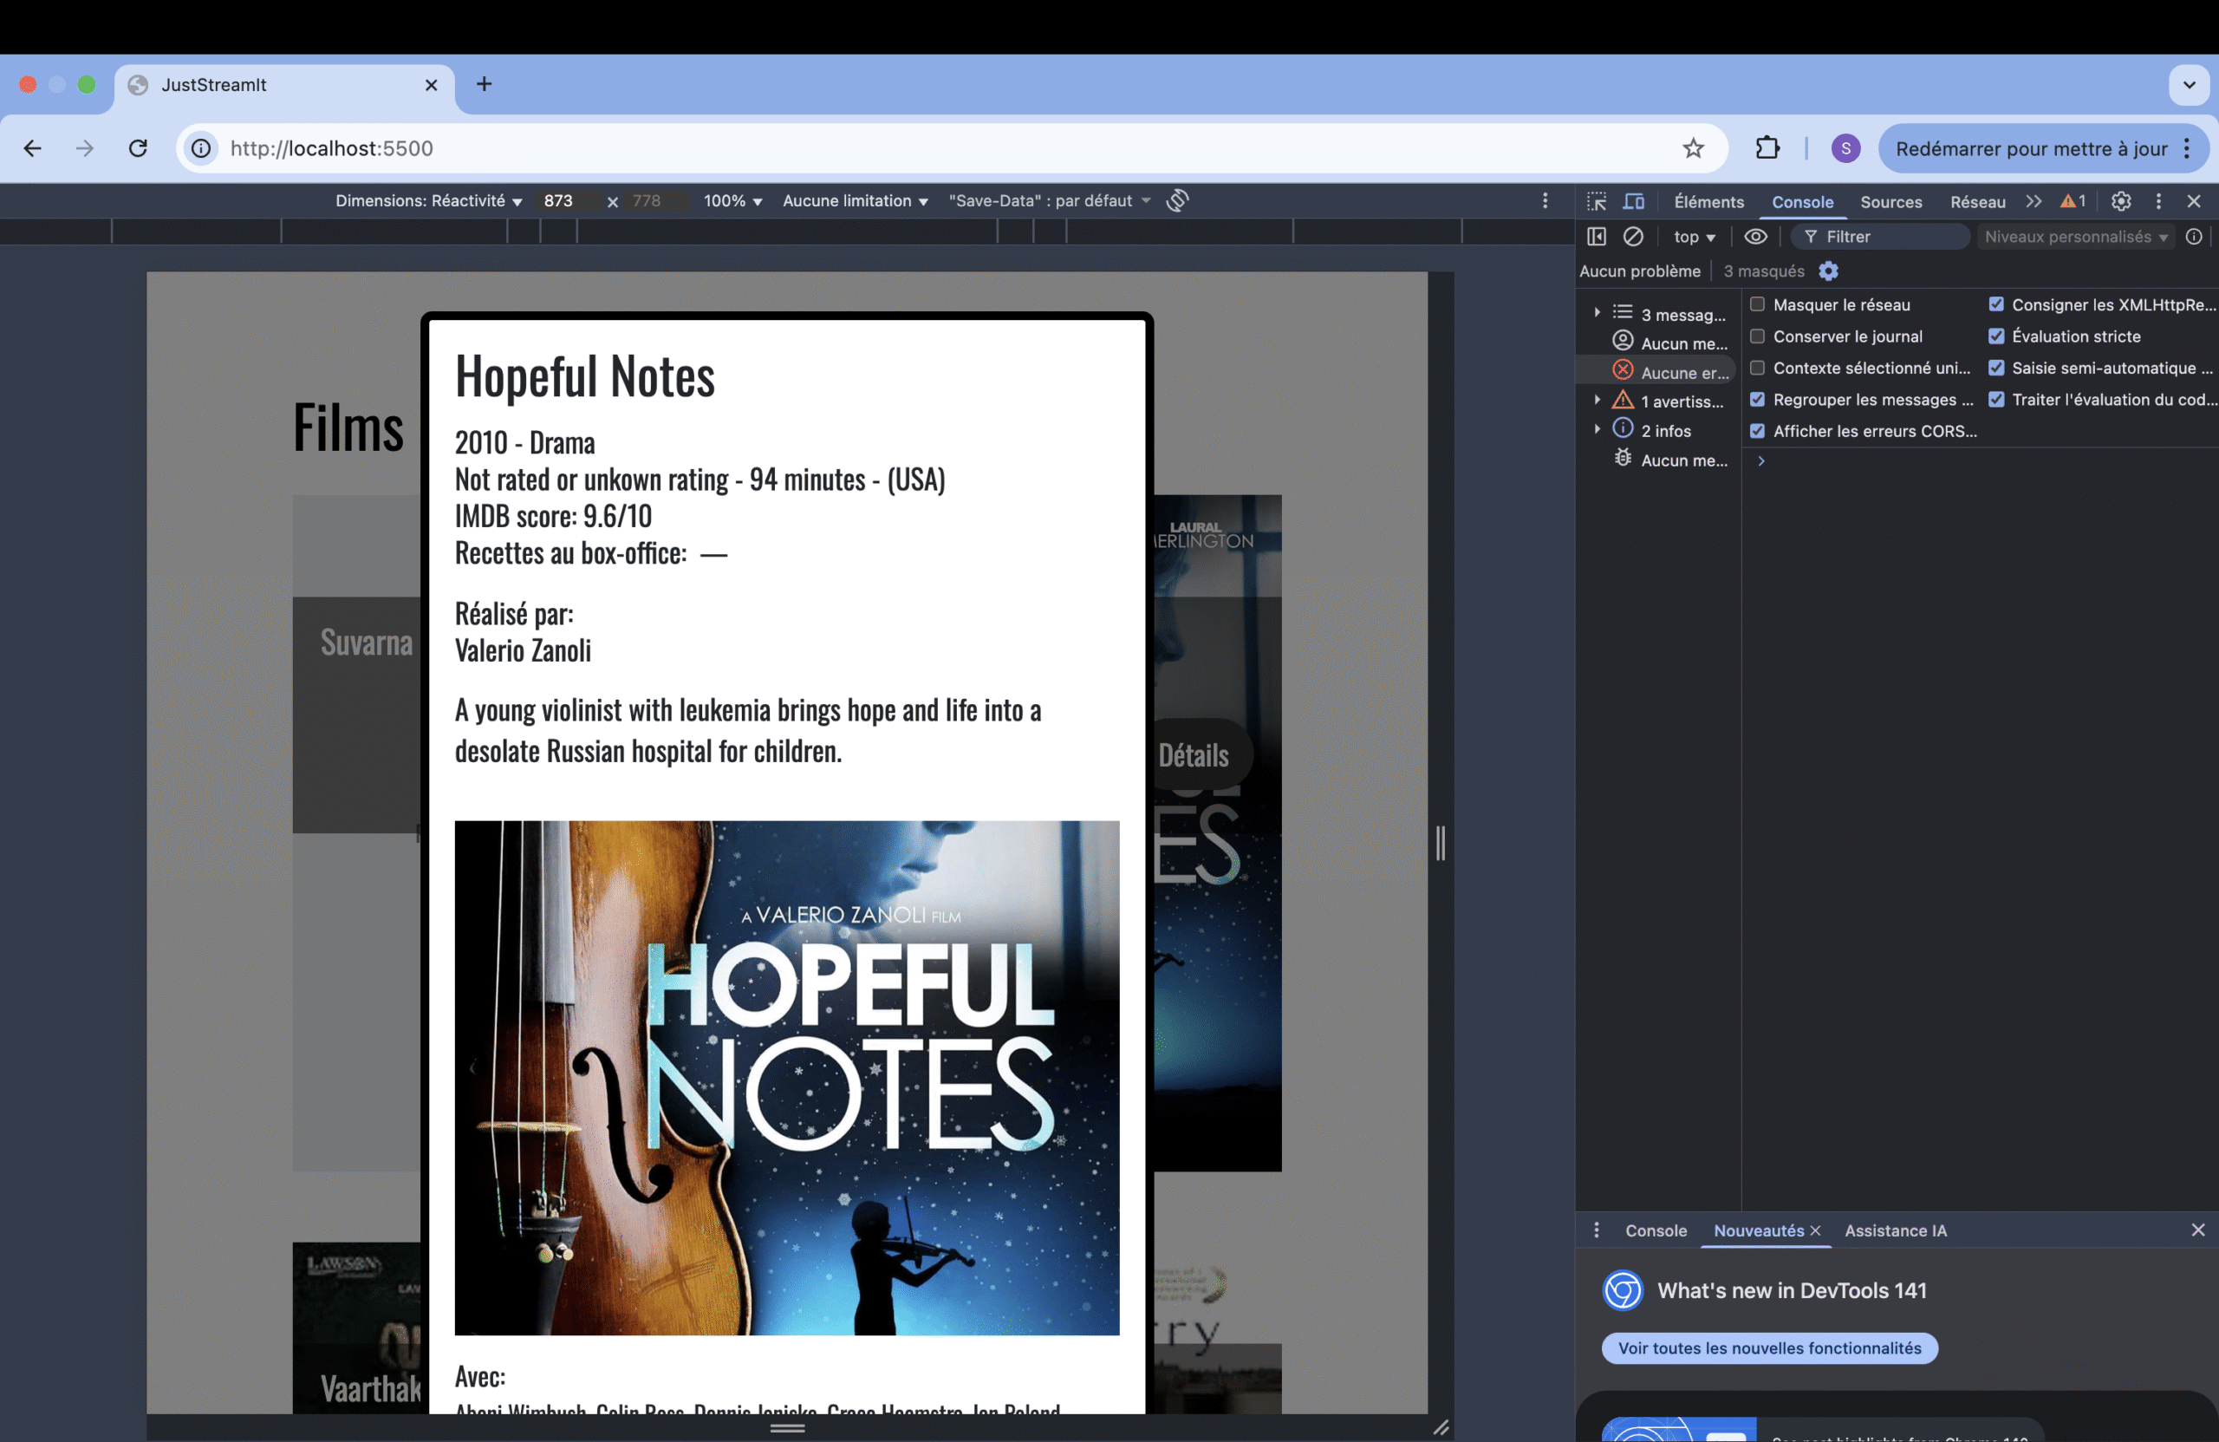Screen dimensions: 2219x1442
Task: Open the Dimensions: Réactivité dropdown
Action: pyautogui.click(x=428, y=201)
